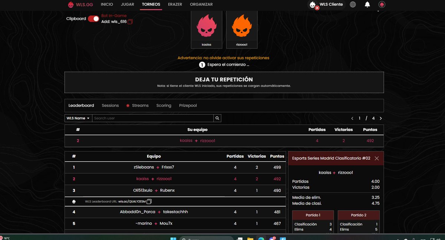The height and width of the screenshot is (240, 445).
Task: Select kaaiss player avatar card
Action: (x=207, y=29)
